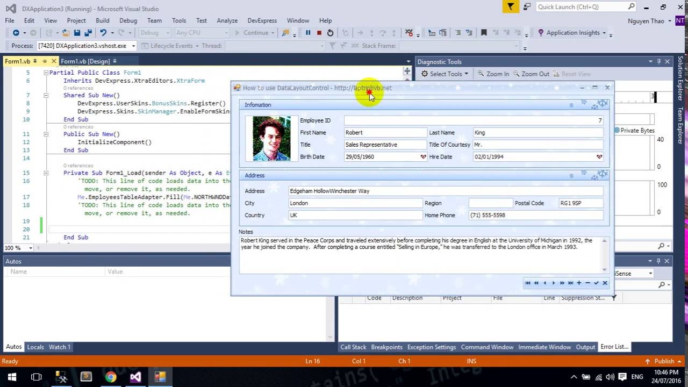Screen dimensions: 688x387
Task: Go to previous employee record
Action: 545,283
